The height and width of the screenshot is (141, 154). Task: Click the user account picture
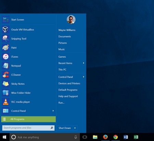71,20
